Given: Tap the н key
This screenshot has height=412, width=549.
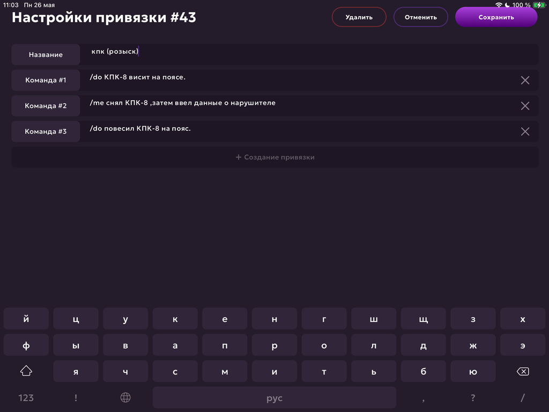Looking at the screenshot, I should (x=274, y=319).
